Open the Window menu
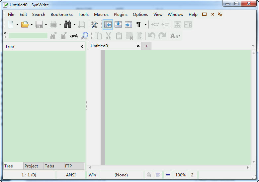This screenshot has height=182, width=259. pyautogui.click(x=175, y=15)
